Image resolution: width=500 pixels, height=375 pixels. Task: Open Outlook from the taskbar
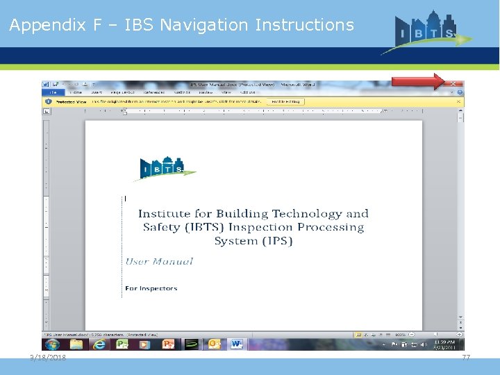coord(214,344)
